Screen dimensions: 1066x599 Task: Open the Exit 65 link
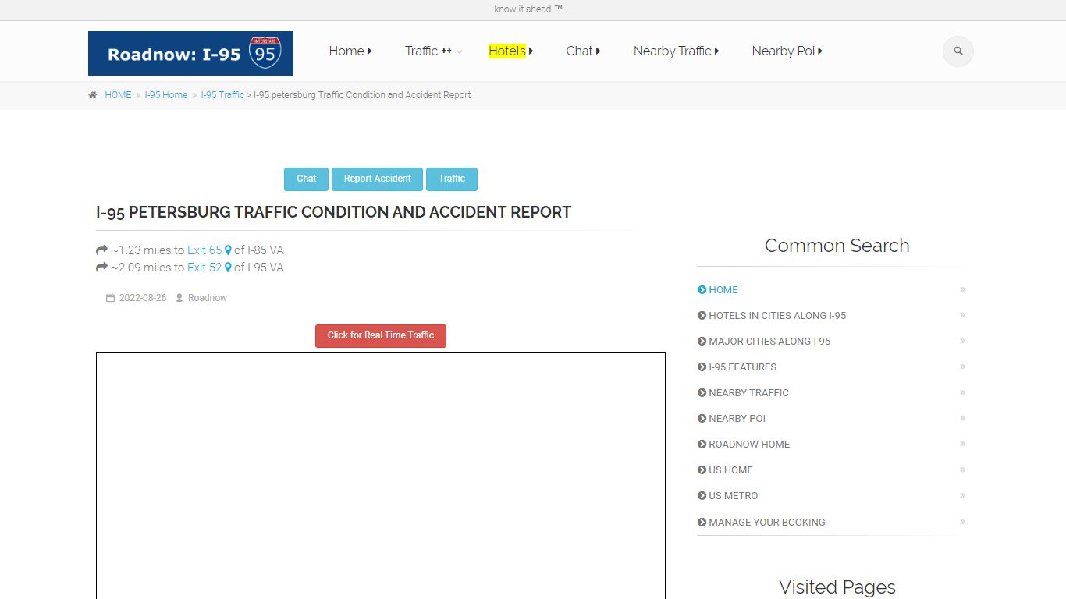[x=204, y=250]
